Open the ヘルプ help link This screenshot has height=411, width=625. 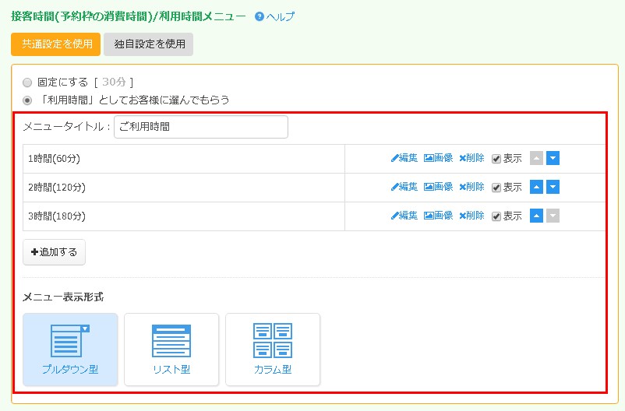coord(275,16)
